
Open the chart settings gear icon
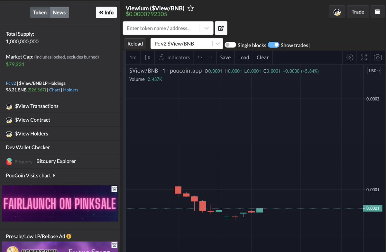click(350, 57)
